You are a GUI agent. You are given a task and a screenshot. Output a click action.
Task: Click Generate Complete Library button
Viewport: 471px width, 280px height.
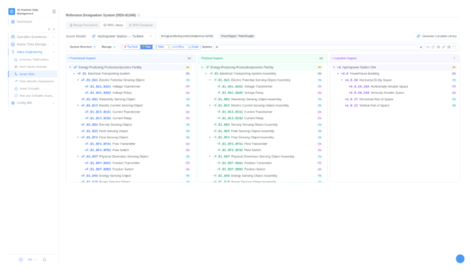point(437,36)
